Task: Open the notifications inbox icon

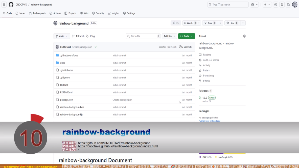Action: pos(288,5)
